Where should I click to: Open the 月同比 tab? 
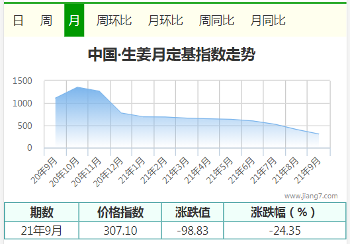[268, 20]
